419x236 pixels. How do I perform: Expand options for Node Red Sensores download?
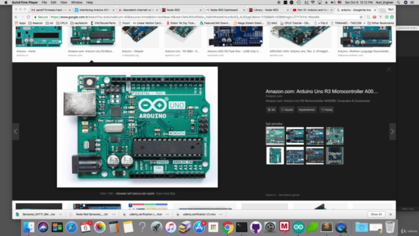point(114,214)
